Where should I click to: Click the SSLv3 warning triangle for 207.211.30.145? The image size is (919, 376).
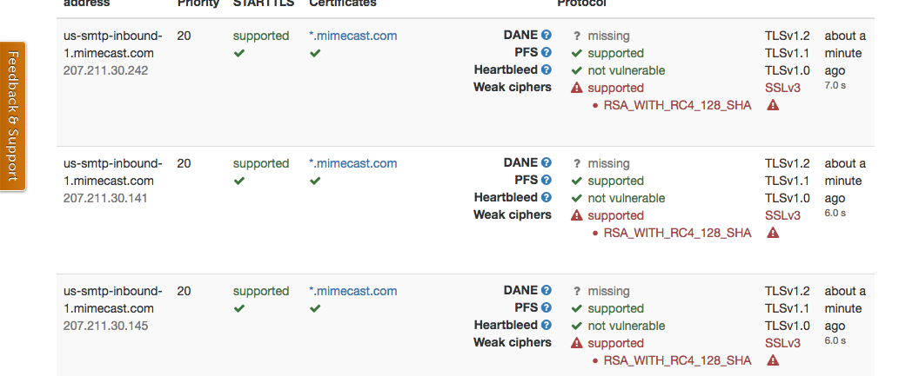(773, 360)
